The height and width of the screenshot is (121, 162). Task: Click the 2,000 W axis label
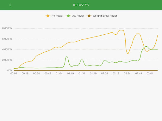click(x=7, y=60)
